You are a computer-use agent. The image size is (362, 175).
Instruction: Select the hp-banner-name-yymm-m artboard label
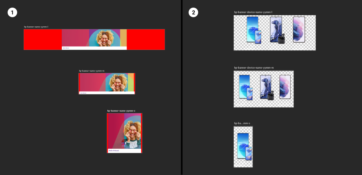coord(91,71)
